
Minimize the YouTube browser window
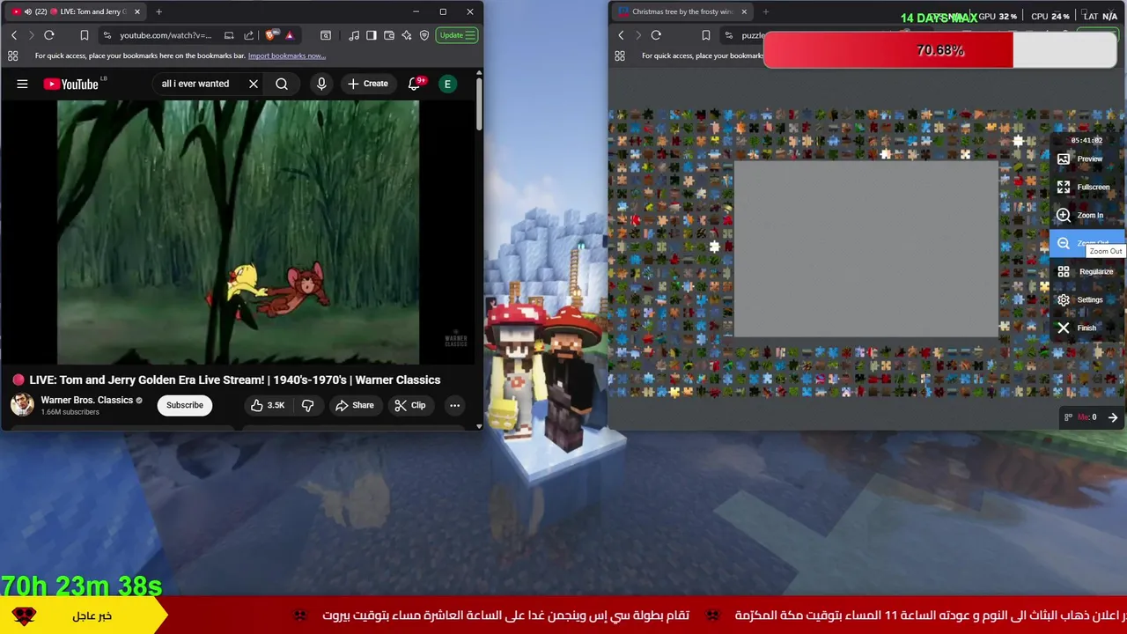tap(416, 11)
